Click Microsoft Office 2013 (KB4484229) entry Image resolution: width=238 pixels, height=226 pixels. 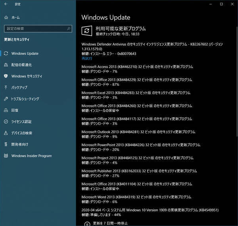137,80
